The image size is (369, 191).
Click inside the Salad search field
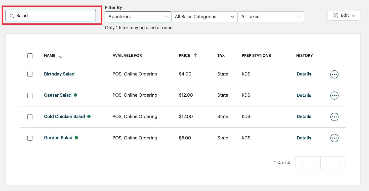pyautogui.click(x=50, y=16)
